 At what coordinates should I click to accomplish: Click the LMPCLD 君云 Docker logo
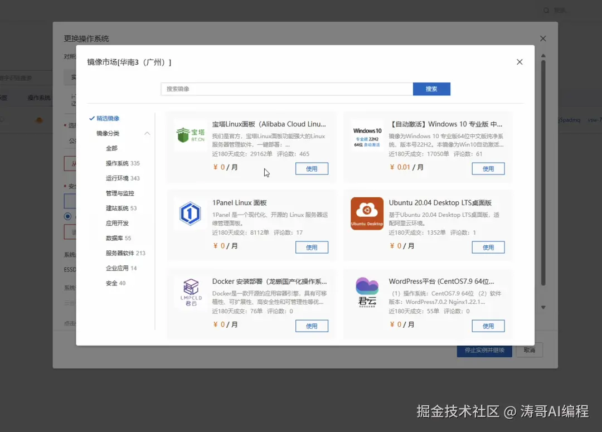click(191, 292)
